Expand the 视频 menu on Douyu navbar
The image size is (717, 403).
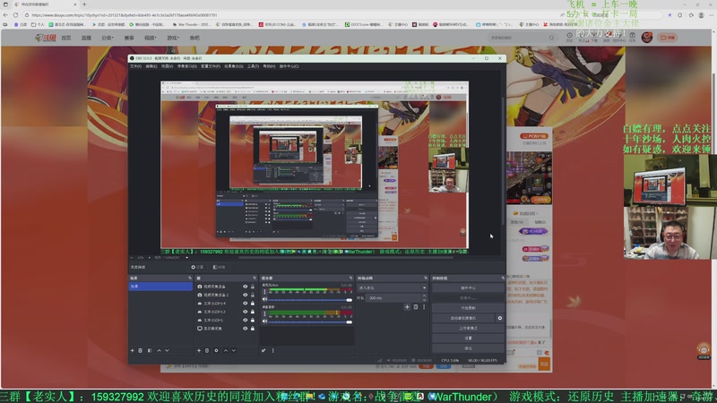coord(151,38)
